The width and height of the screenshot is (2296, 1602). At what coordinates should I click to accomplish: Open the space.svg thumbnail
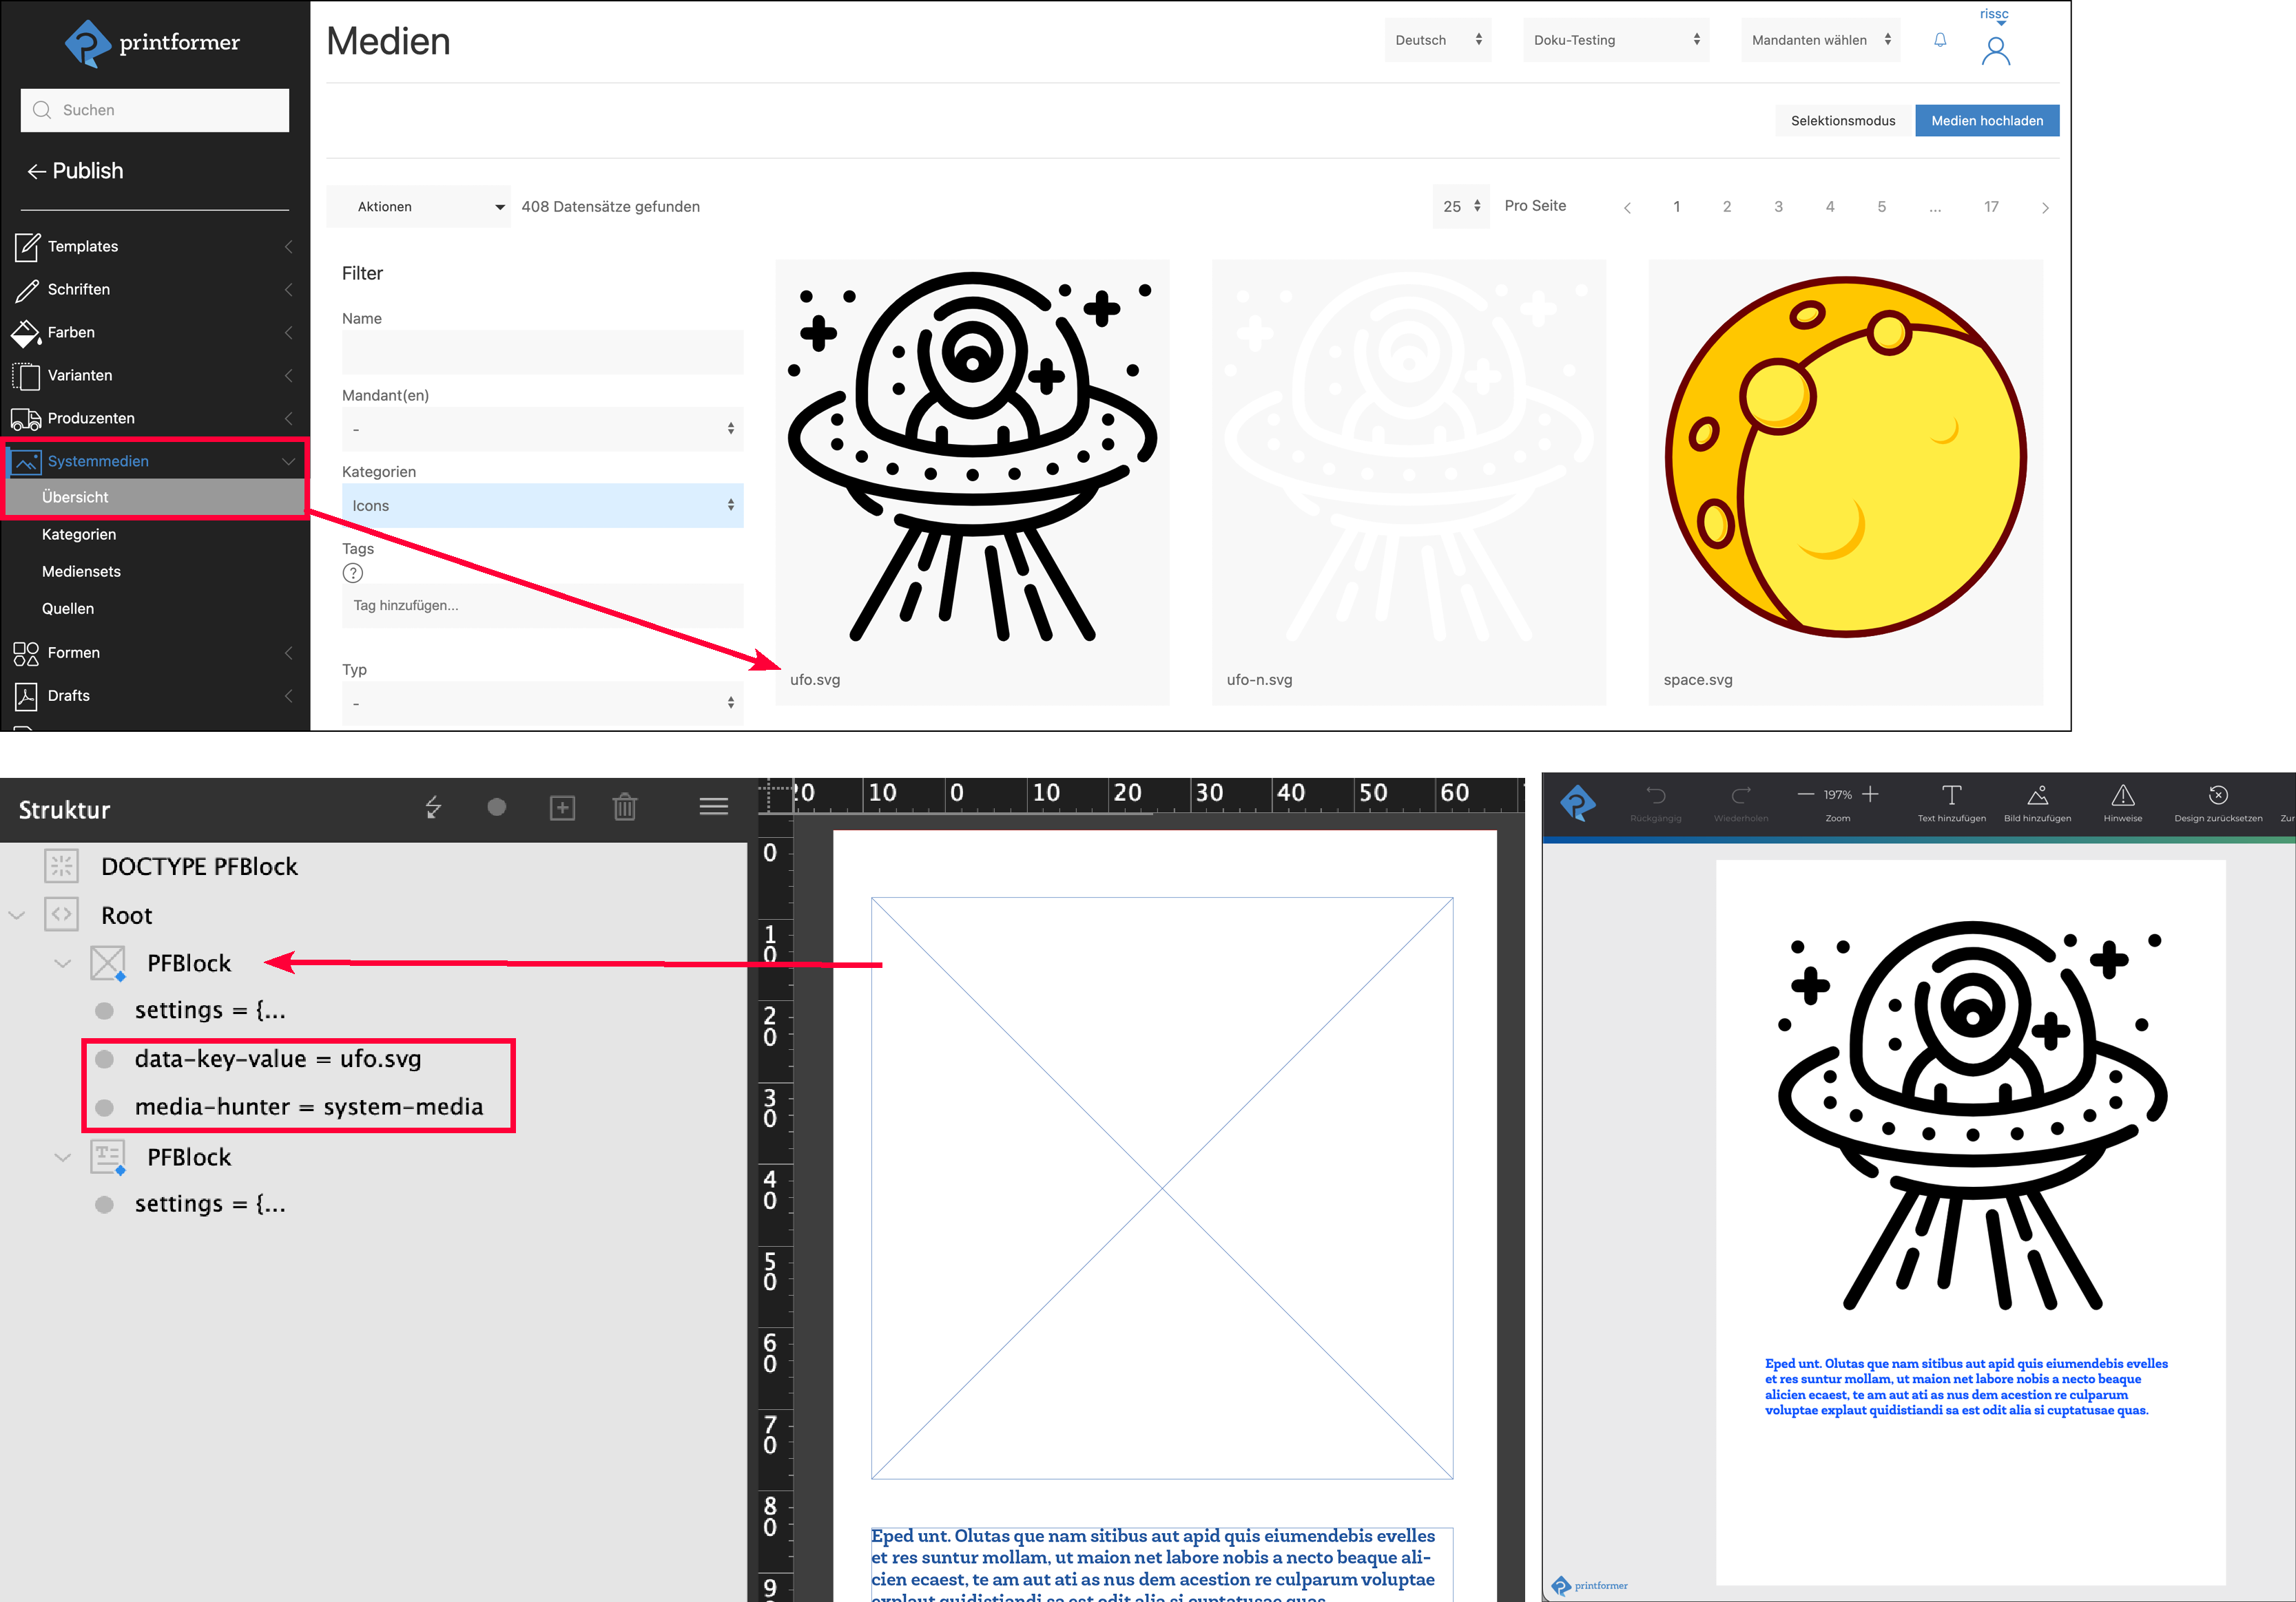[1845, 460]
